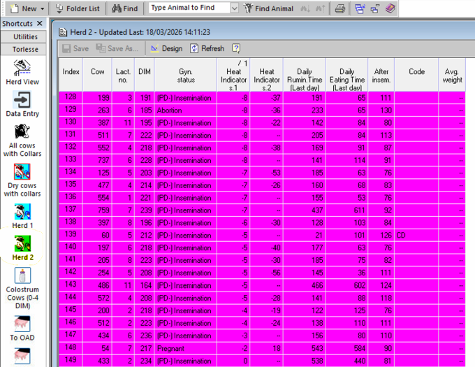This screenshot has width=475, height=367.
Task: Toggle the Folder List
Action: (x=78, y=8)
